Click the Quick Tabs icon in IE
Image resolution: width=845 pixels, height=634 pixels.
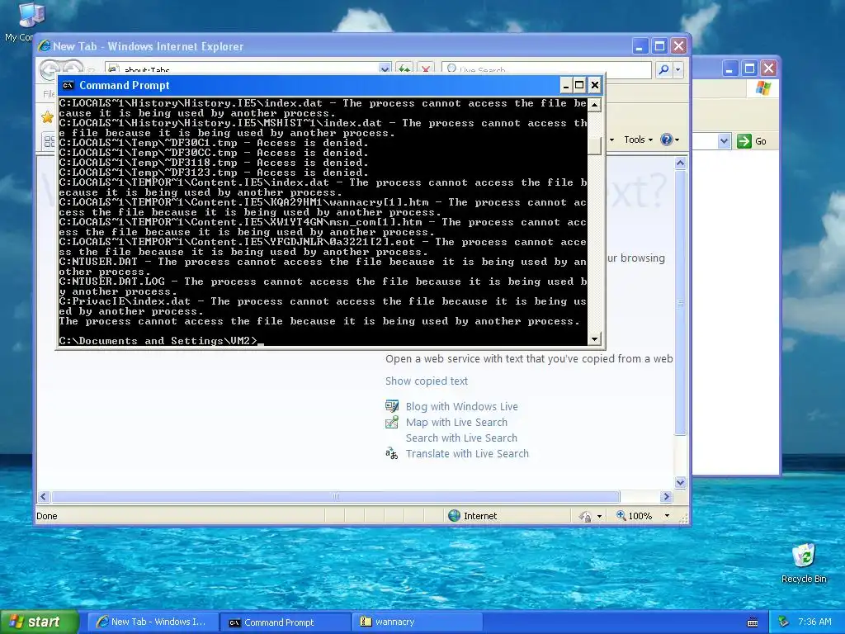coord(49,141)
